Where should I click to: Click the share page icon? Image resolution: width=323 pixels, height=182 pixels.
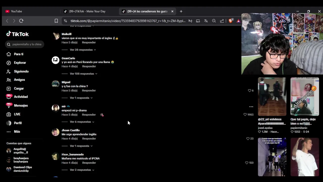(x=222, y=21)
